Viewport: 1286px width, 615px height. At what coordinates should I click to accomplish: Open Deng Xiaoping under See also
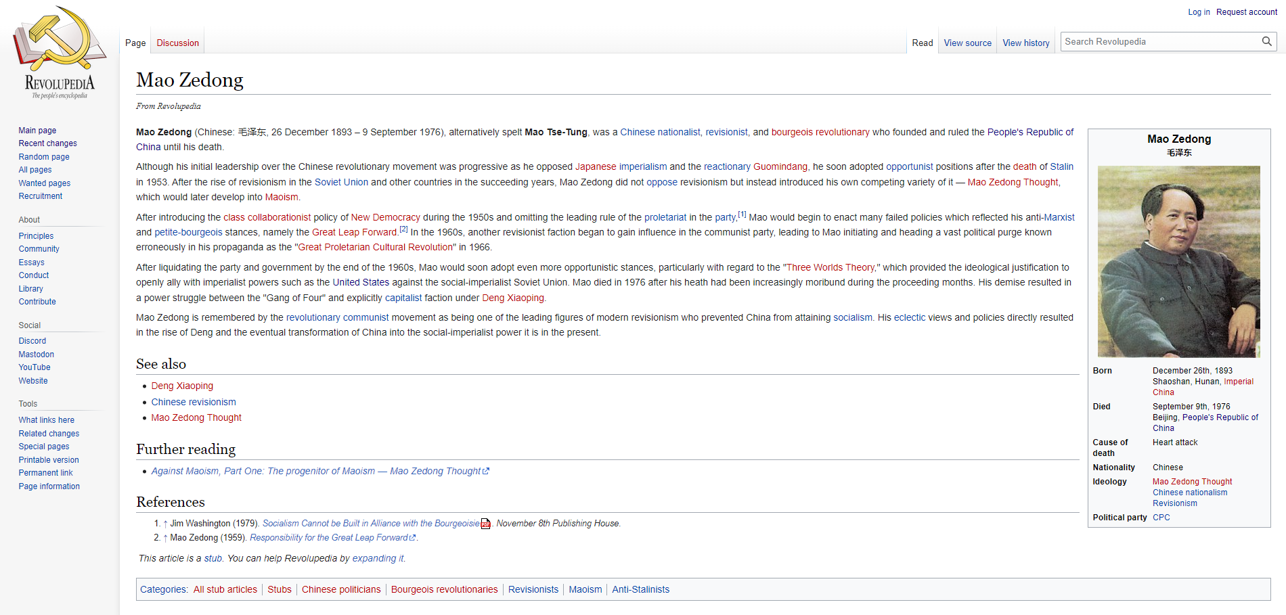coord(182,386)
